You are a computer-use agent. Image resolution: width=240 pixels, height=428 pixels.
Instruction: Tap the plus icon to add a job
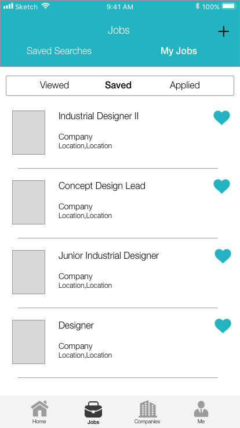[x=223, y=31]
